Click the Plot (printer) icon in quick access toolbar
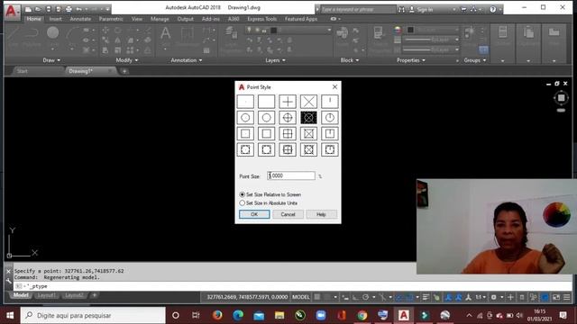 [x=69, y=9]
